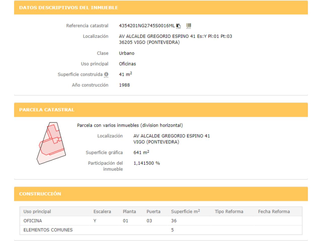The width and height of the screenshot is (322, 241).
Task: Click the Tipo Reforma column header
Action: pyautogui.click(x=229, y=212)
